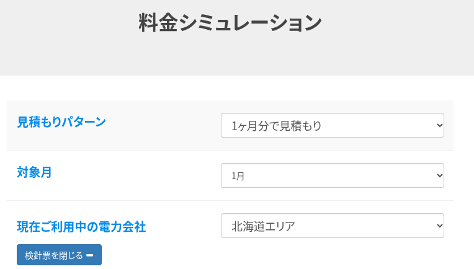This screenshot has height=269, width=474.
Task: Select the 1月 value text
Action: [x=238, y=176]
